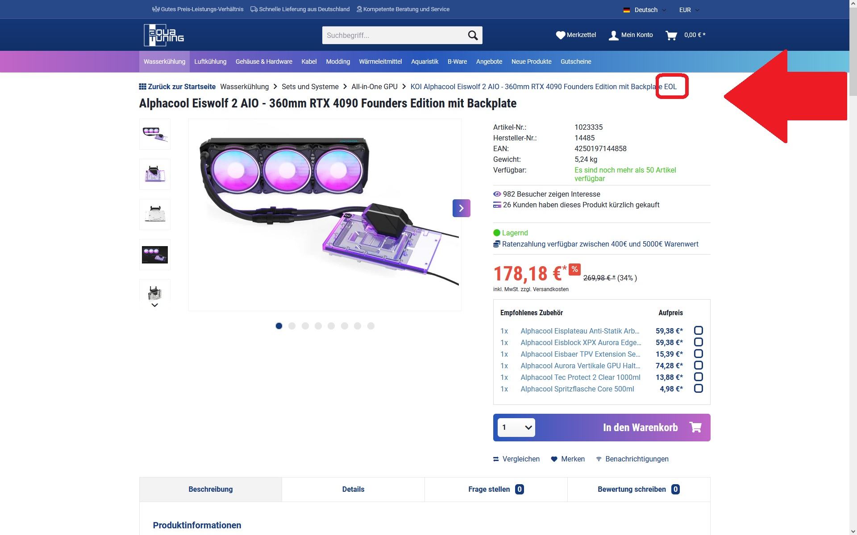This screenshot has width=857, height=535.
Task: Open the shopping cart icon
Action: coord(671,35)
